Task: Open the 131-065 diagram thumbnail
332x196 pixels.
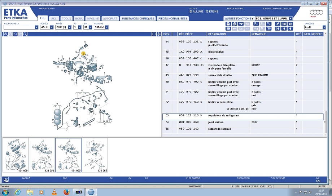Action: point(95,155)
